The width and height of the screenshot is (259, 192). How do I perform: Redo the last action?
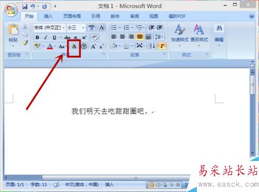click(45, 7)
